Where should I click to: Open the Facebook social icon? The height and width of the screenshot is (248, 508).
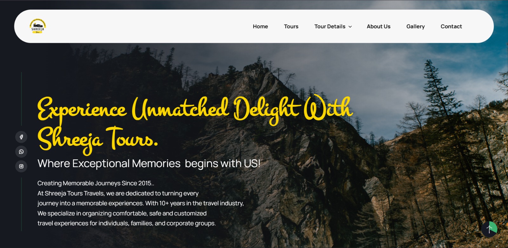[x=21, y=137]
